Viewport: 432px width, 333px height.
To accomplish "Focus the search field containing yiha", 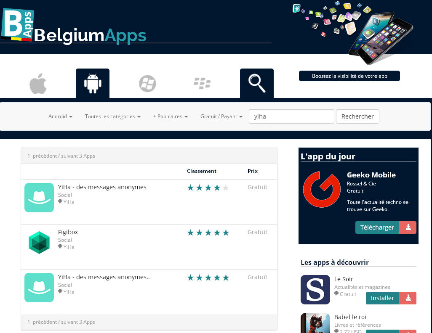I will (x=291, y=116).
